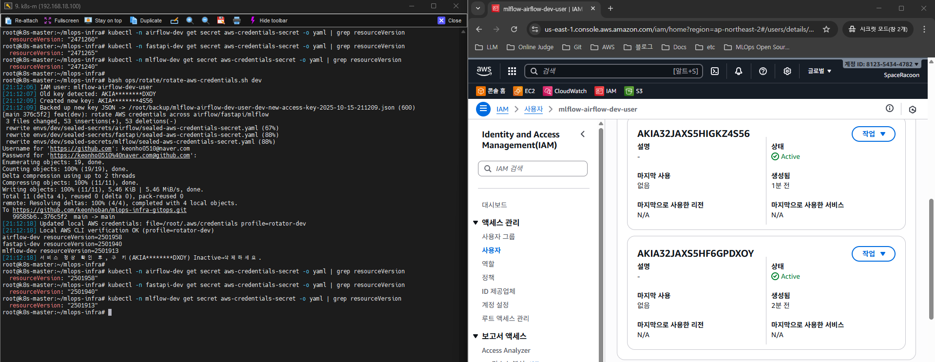Screen dimensions: 935x362
Task: Click the 사용자 breadcrumb link
Action: pyautogui.click(x=534, y=109)
